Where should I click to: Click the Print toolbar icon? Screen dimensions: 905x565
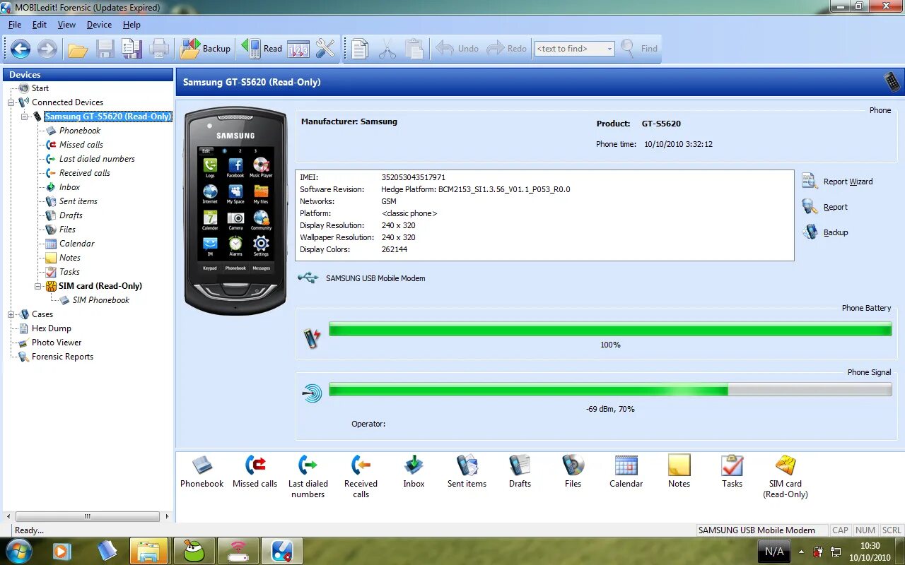(x=159, y=49)
